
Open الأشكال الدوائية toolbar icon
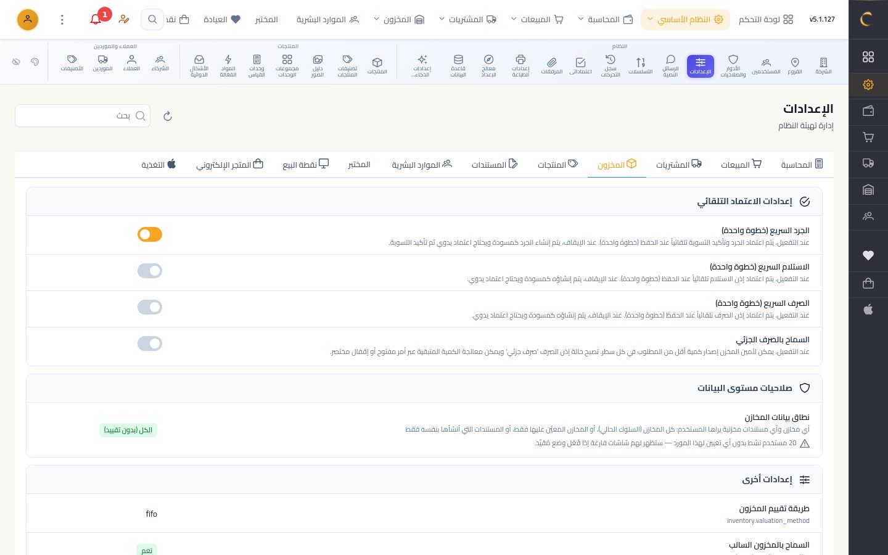pyautogui.click(x=199, y=65)
